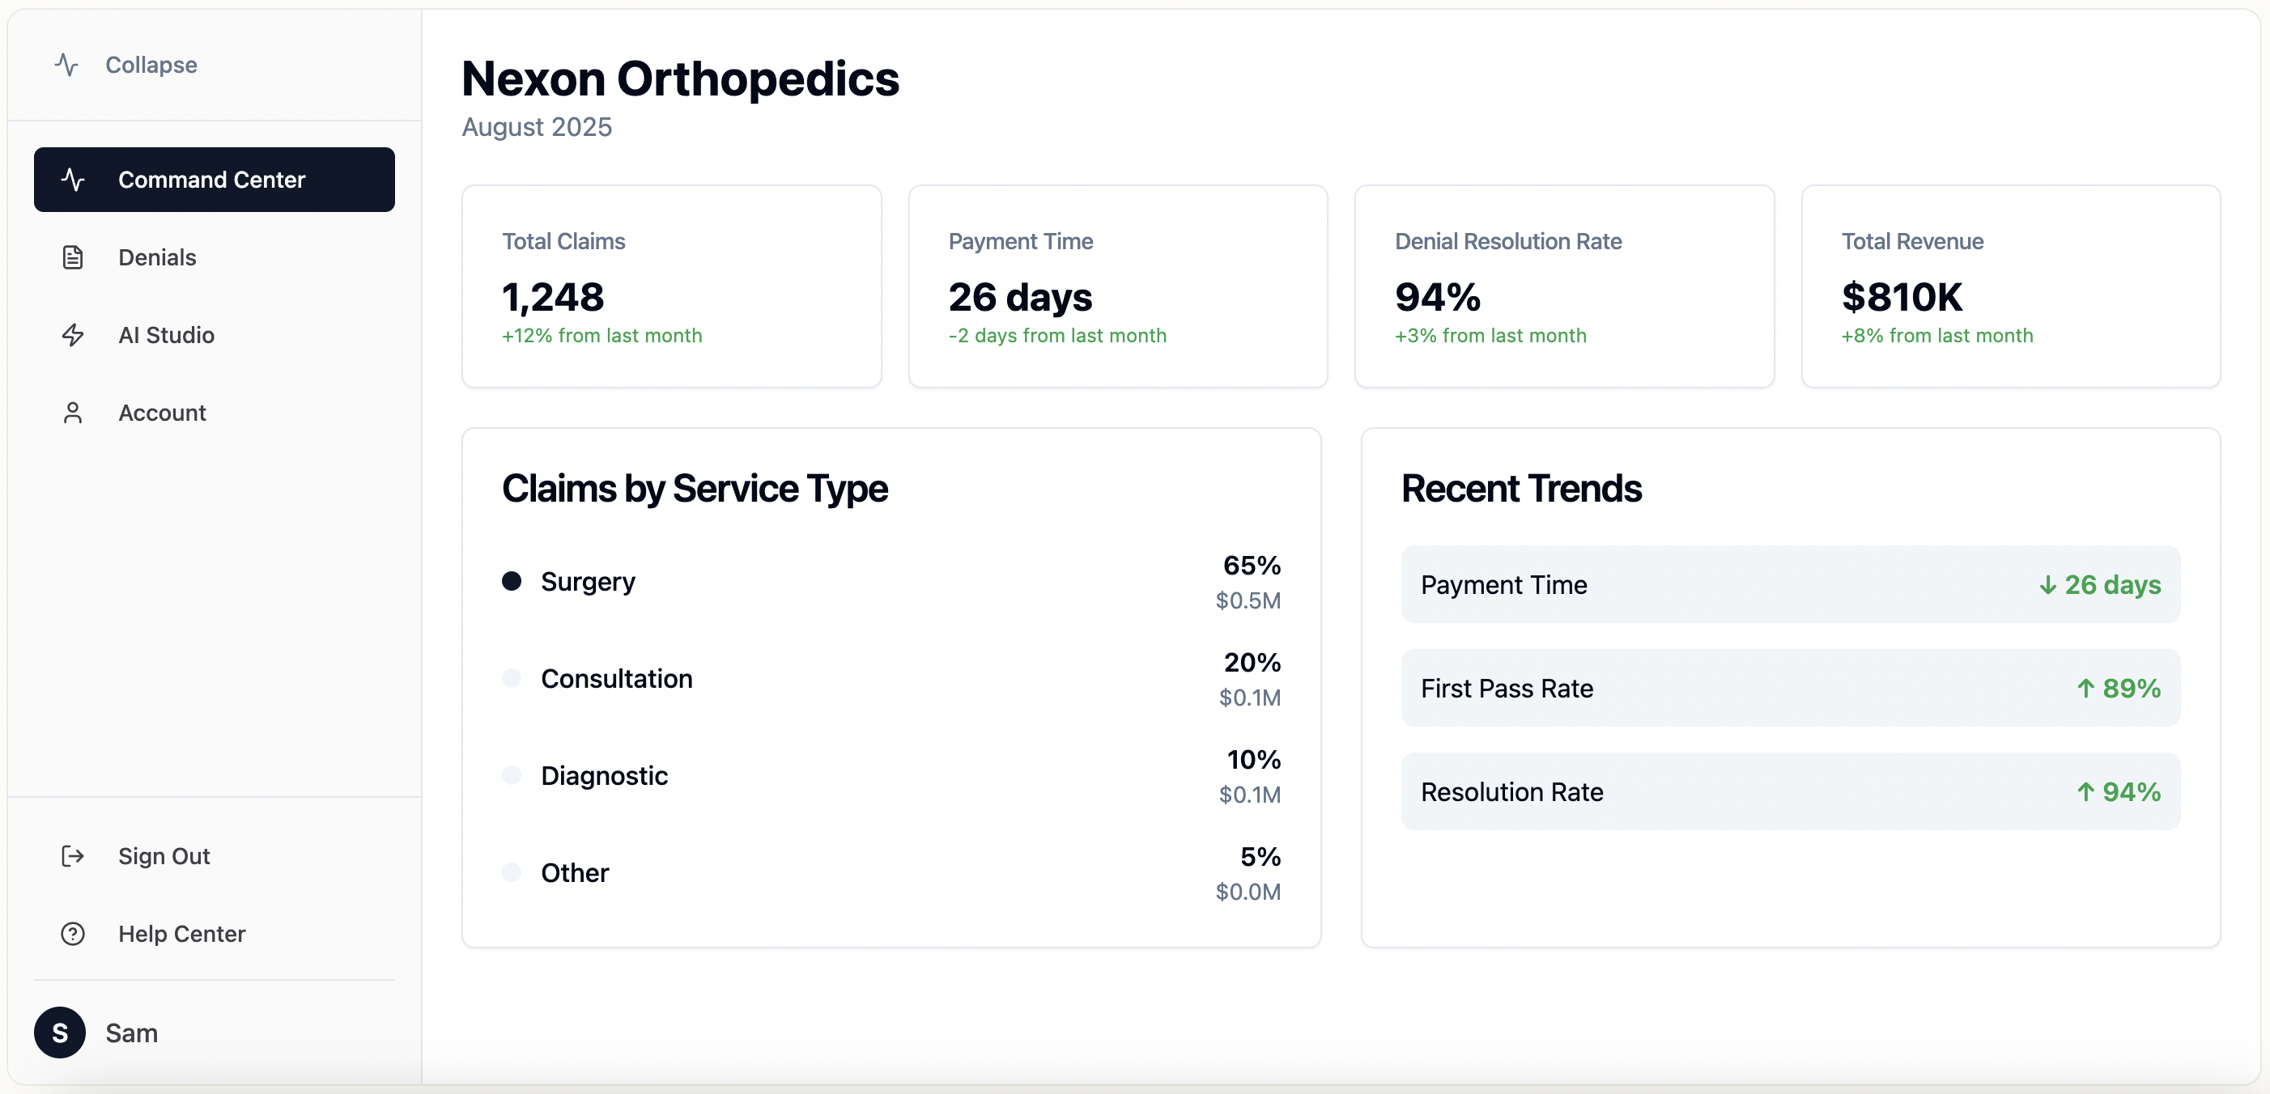Click the dark Surgery legend dot

[512, 581]
